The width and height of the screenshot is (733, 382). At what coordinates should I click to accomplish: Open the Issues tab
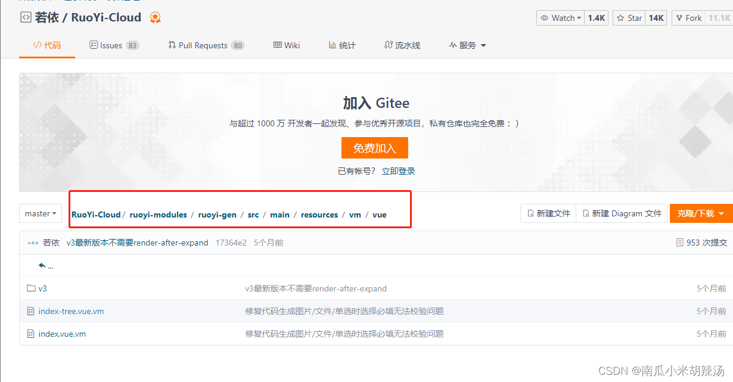click(114, 45)
